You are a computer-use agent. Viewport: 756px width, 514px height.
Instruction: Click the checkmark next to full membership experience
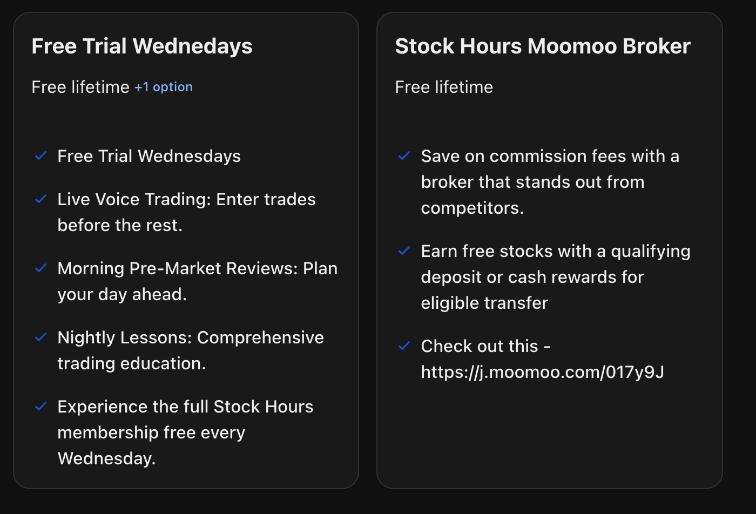pyautogui.click(x=40, y=407)
